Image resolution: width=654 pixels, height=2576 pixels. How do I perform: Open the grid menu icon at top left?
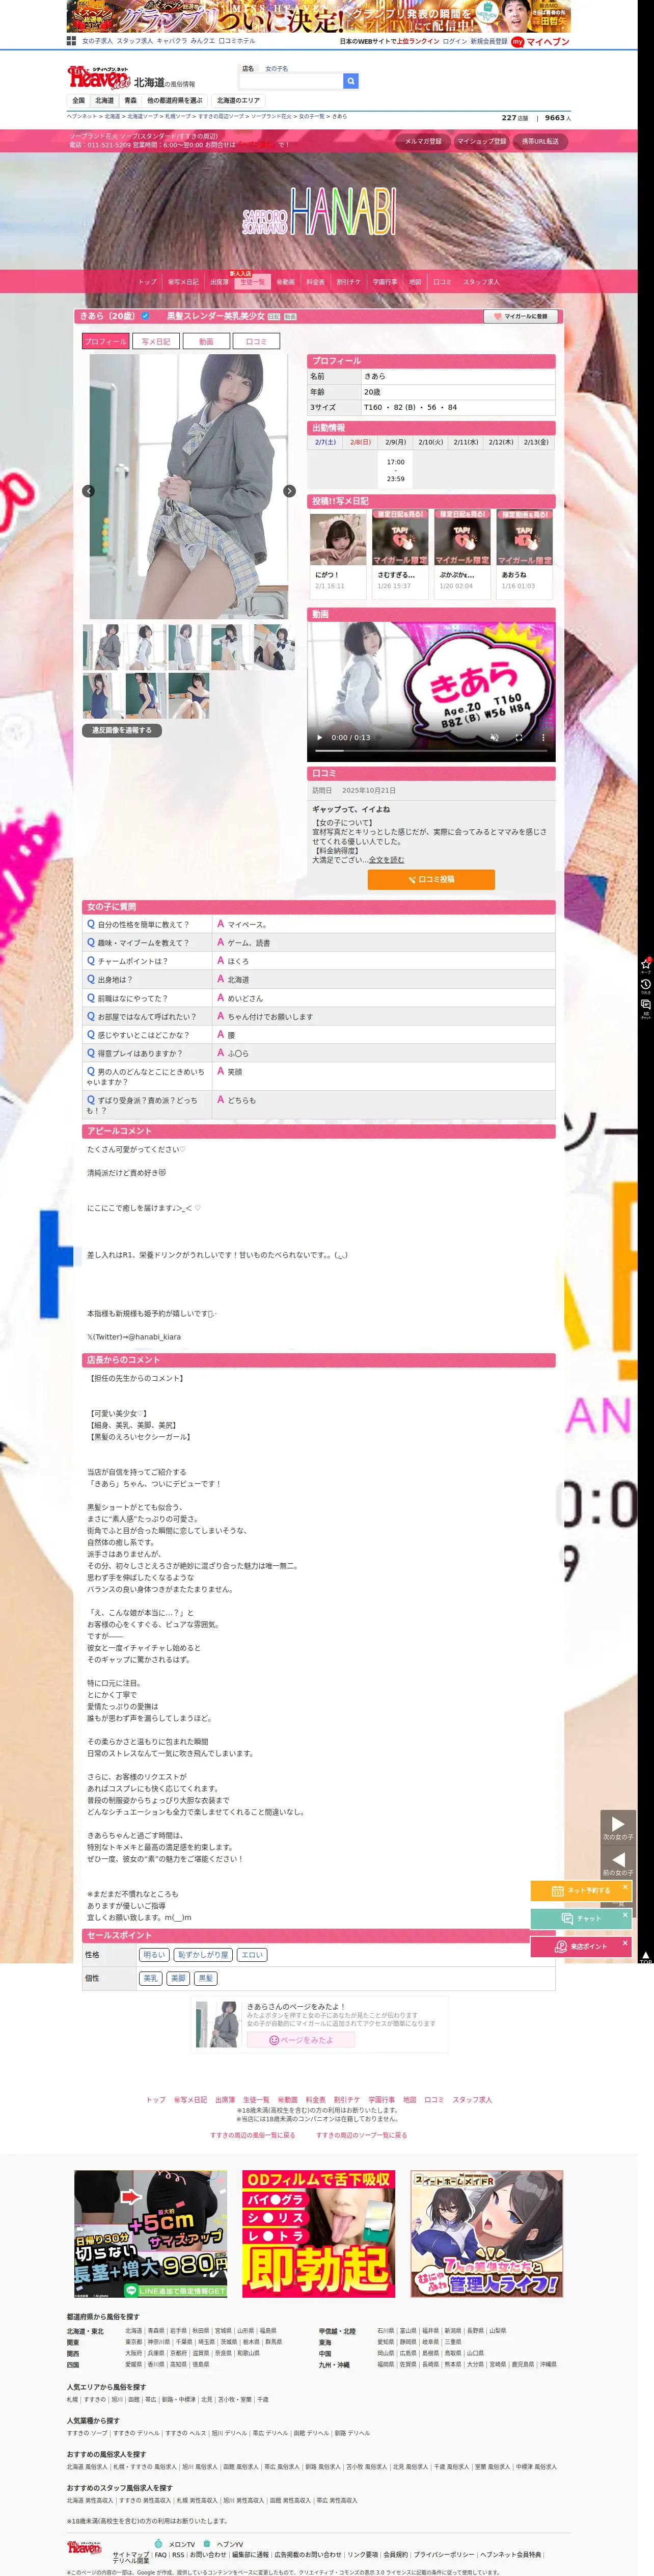(x=71, y=41)
